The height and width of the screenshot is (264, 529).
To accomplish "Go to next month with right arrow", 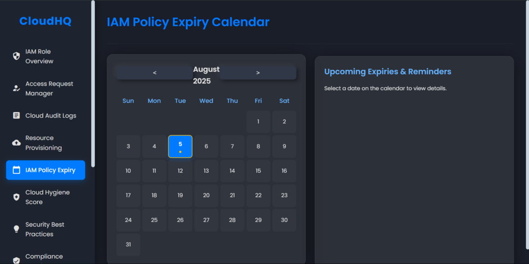I will click(x=258, y=73).
